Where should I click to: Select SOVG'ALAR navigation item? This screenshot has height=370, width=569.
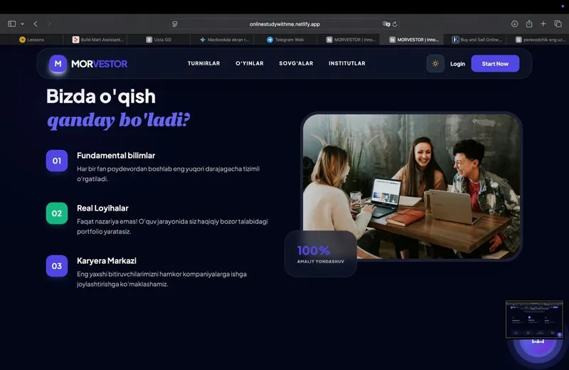click(x=296, y=63)
